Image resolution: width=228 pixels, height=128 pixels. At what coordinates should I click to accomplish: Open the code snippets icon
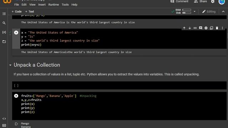coord(4,118)
